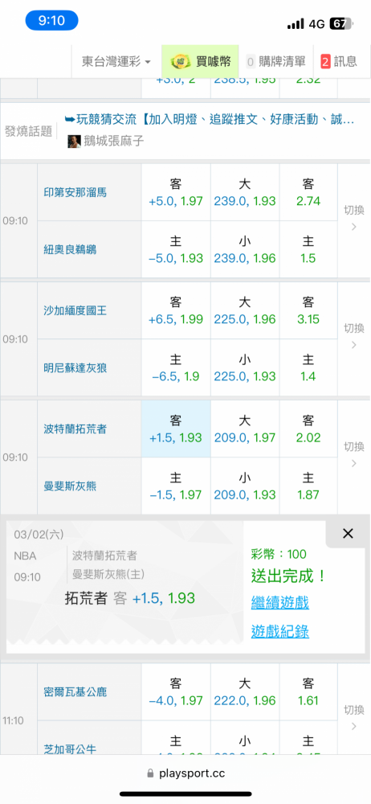
Task: Choose 小 209.0, 1.93 under option
Action: click(245, 486)
